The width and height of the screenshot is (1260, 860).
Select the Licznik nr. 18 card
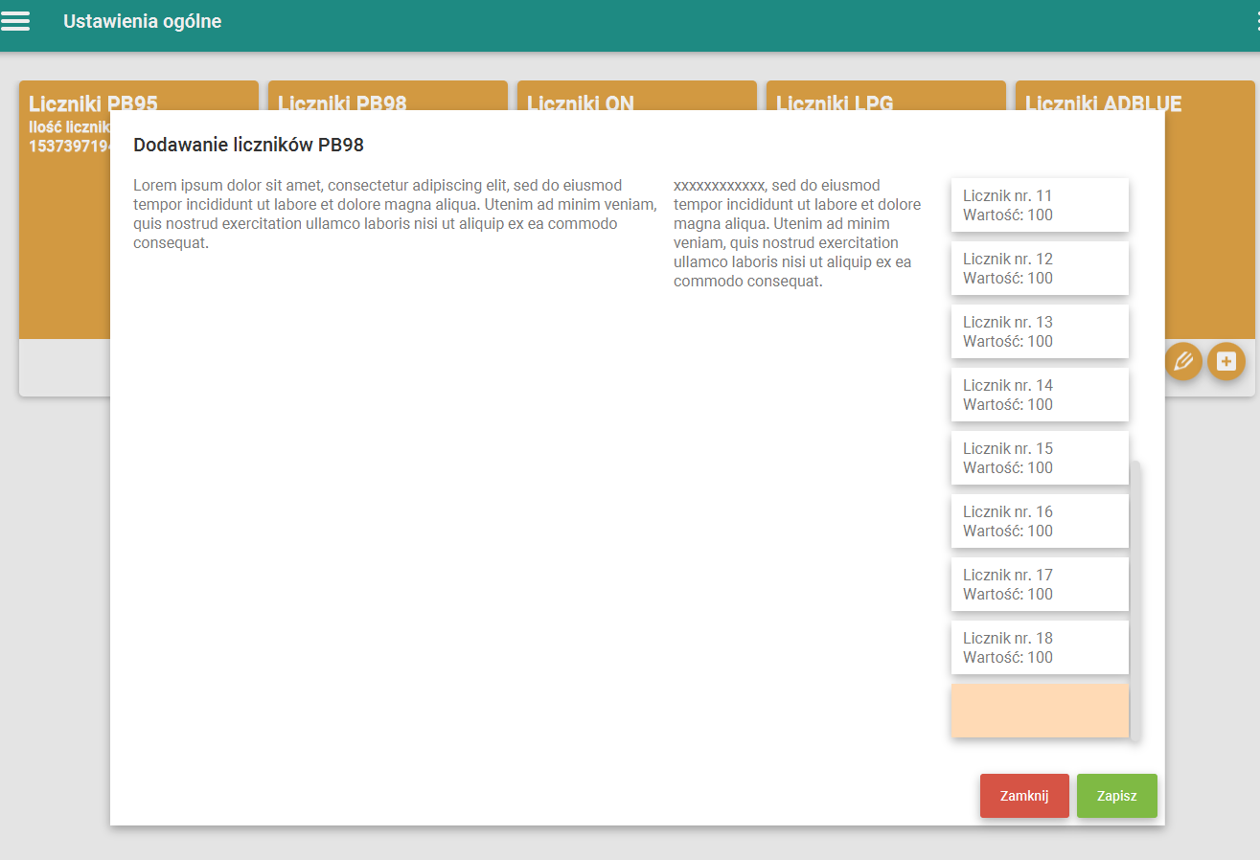pos(1040,647)
